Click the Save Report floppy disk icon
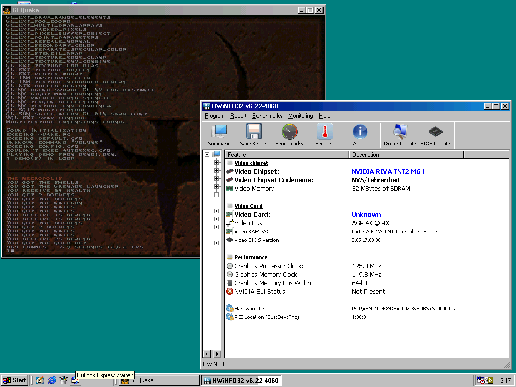 click(x=254, y=135)
